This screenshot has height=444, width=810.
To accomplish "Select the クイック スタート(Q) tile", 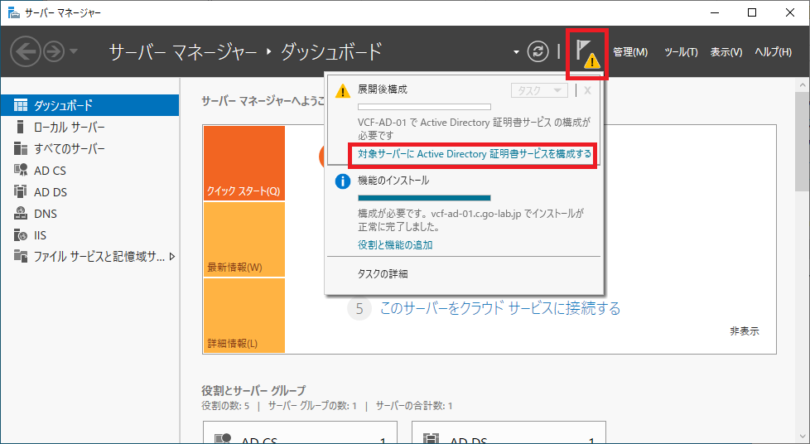I will point(243,163).
